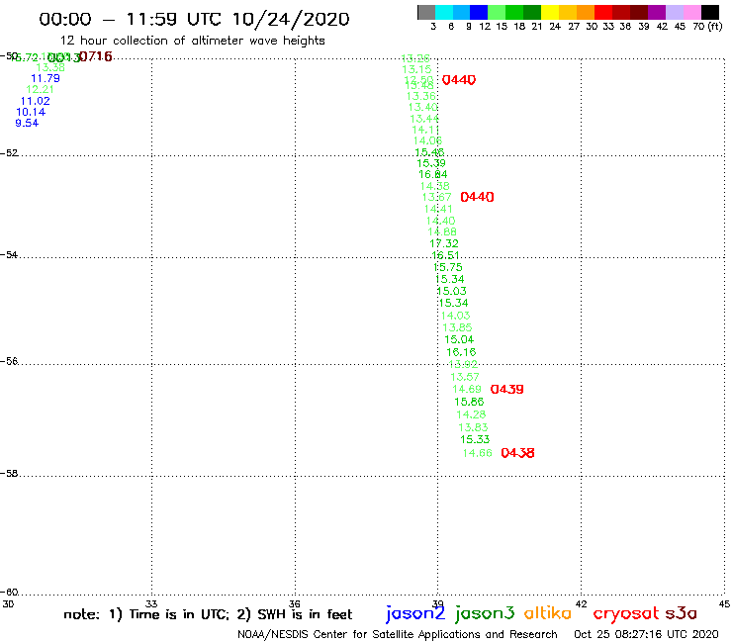Click the wave height value 15.86
Screen dimensions: 732x643
[469, 402]
